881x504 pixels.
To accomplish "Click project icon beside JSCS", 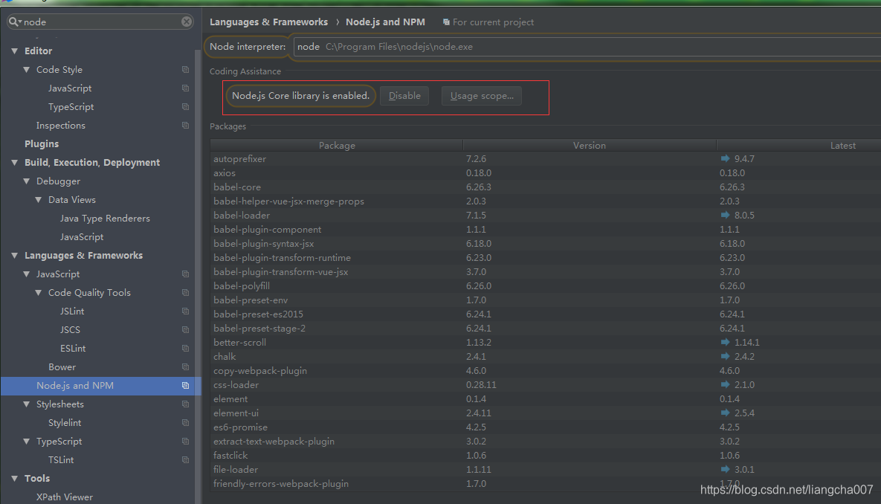I will [185, 330].
